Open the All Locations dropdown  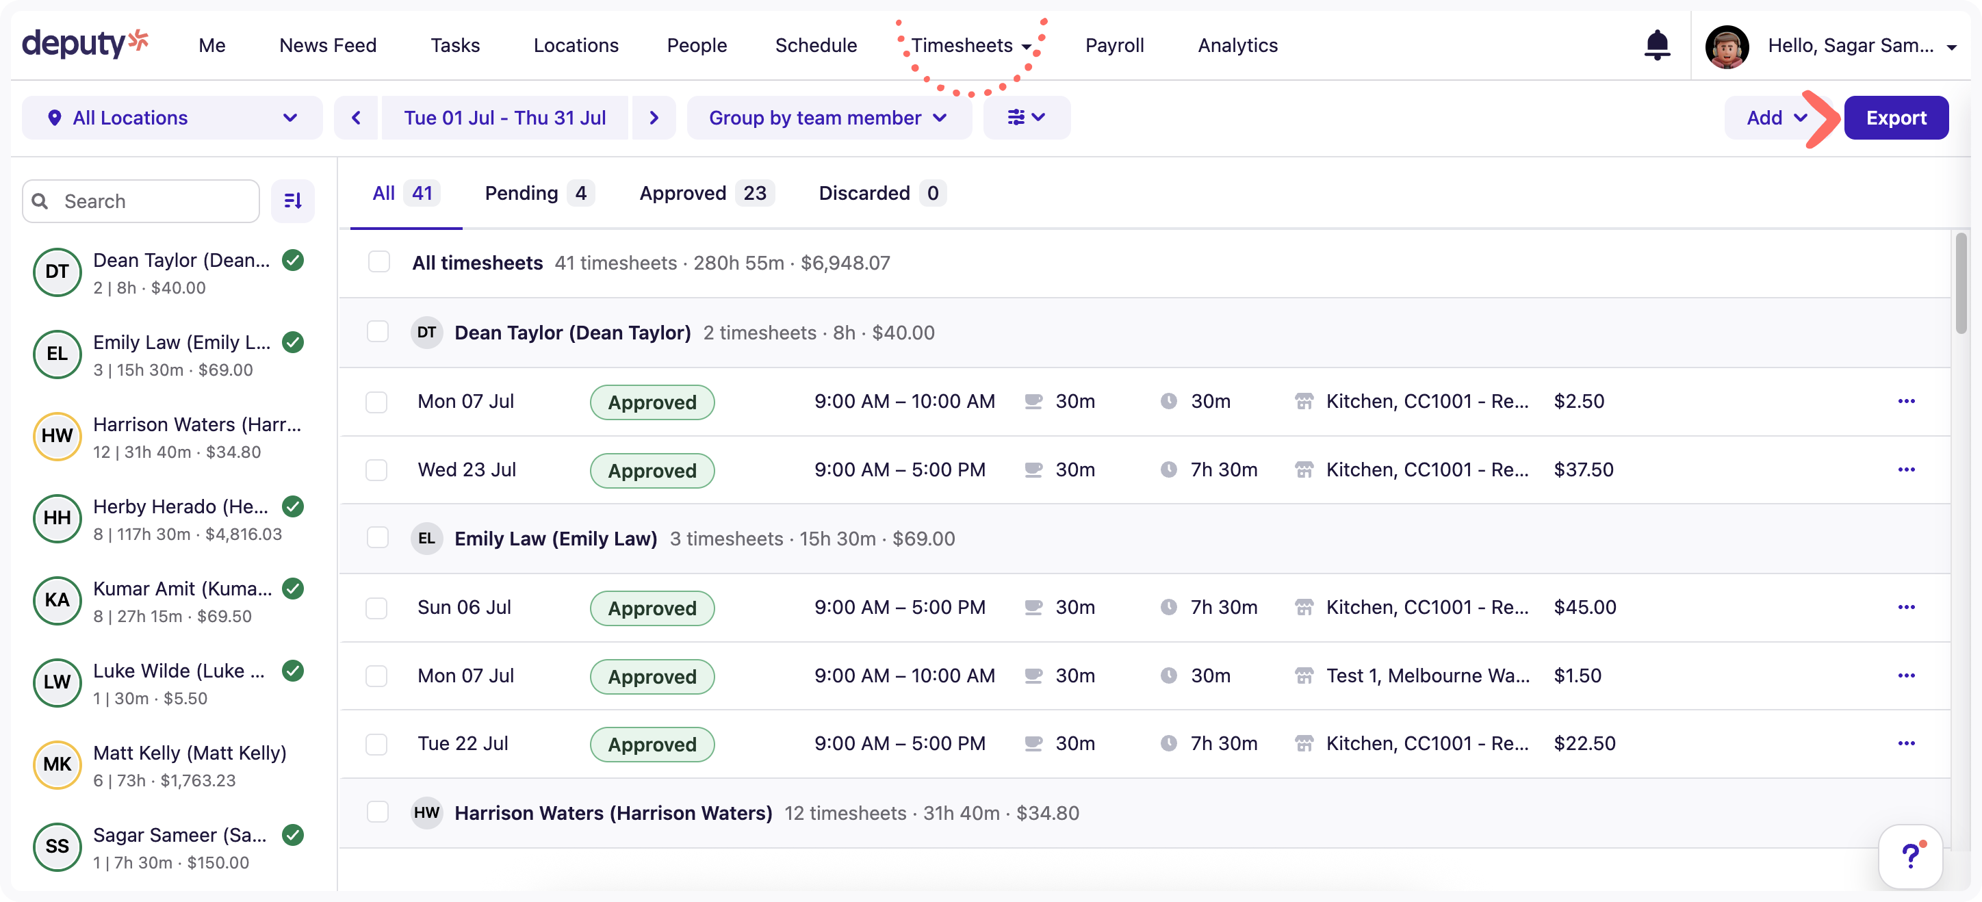point(172,117)
